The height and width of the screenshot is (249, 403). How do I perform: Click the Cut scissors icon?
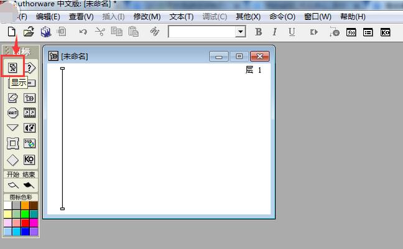click(x=100, y=32)
